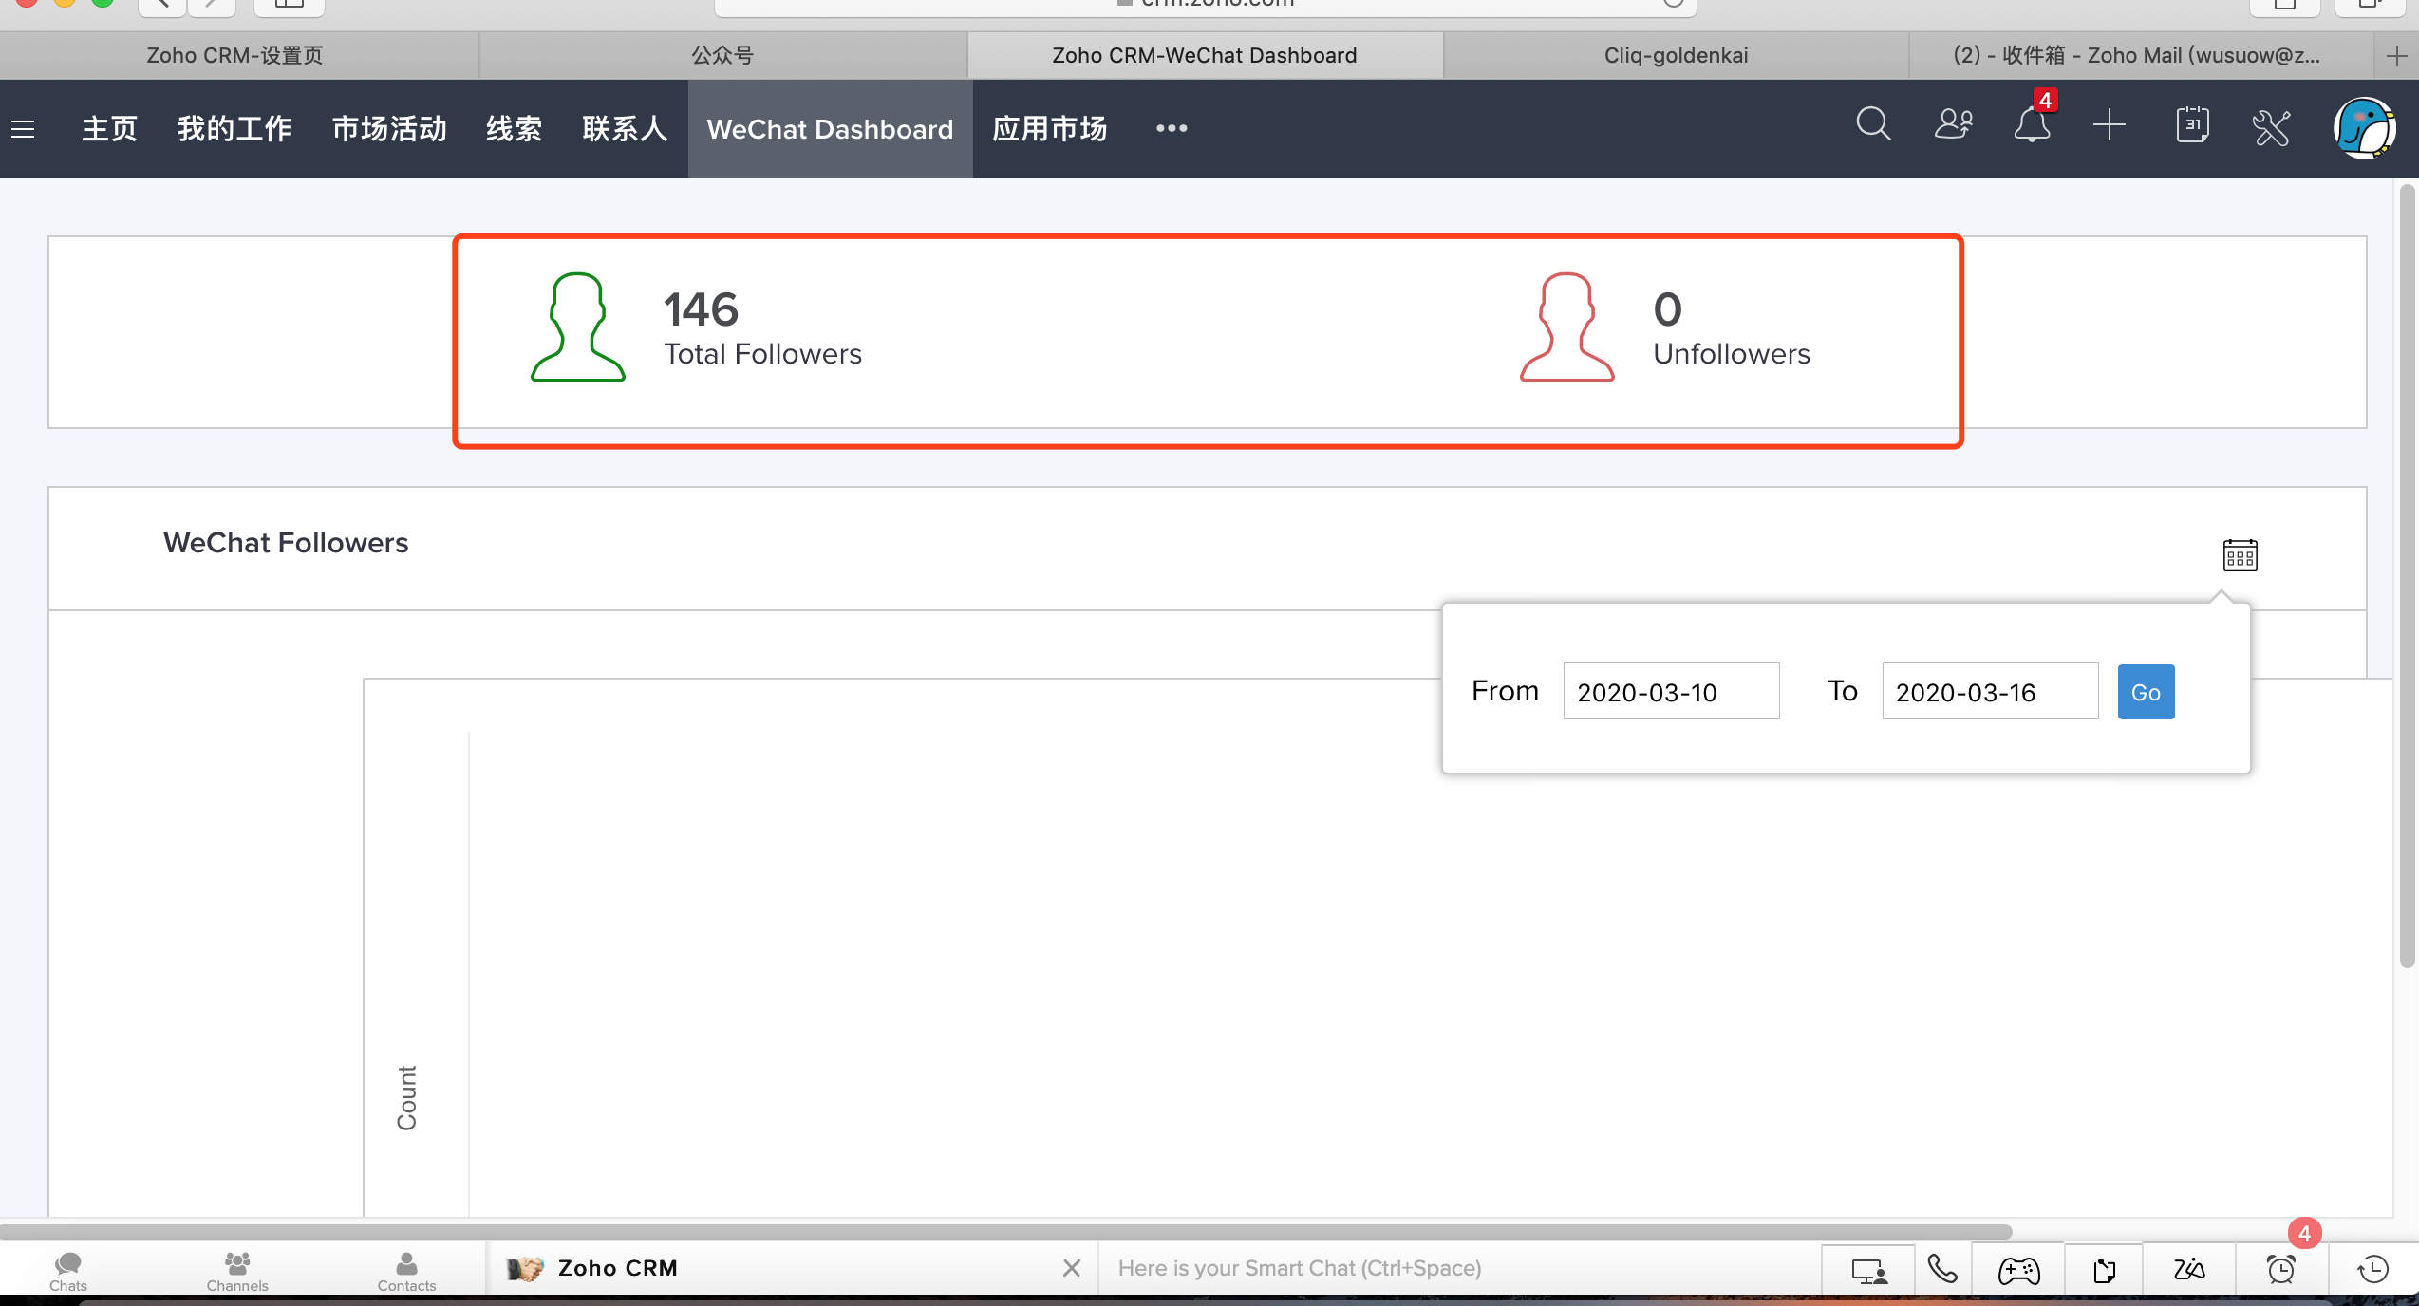The width and height of the screenshot is (2419, 1306).
Task: Click the alarm reminder icon
Action: point(2280,1269)
